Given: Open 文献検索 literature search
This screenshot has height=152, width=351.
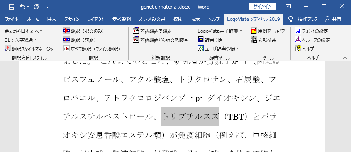Looking at the screenshot, I should (263, 40).
